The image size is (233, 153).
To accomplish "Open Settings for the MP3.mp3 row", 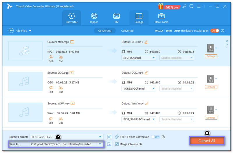I will [x=211, y=56].
